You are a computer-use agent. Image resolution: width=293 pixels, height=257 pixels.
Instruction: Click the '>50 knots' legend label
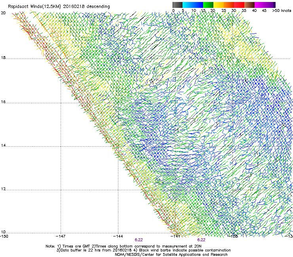pyautogui.click(x=282, y=11)
